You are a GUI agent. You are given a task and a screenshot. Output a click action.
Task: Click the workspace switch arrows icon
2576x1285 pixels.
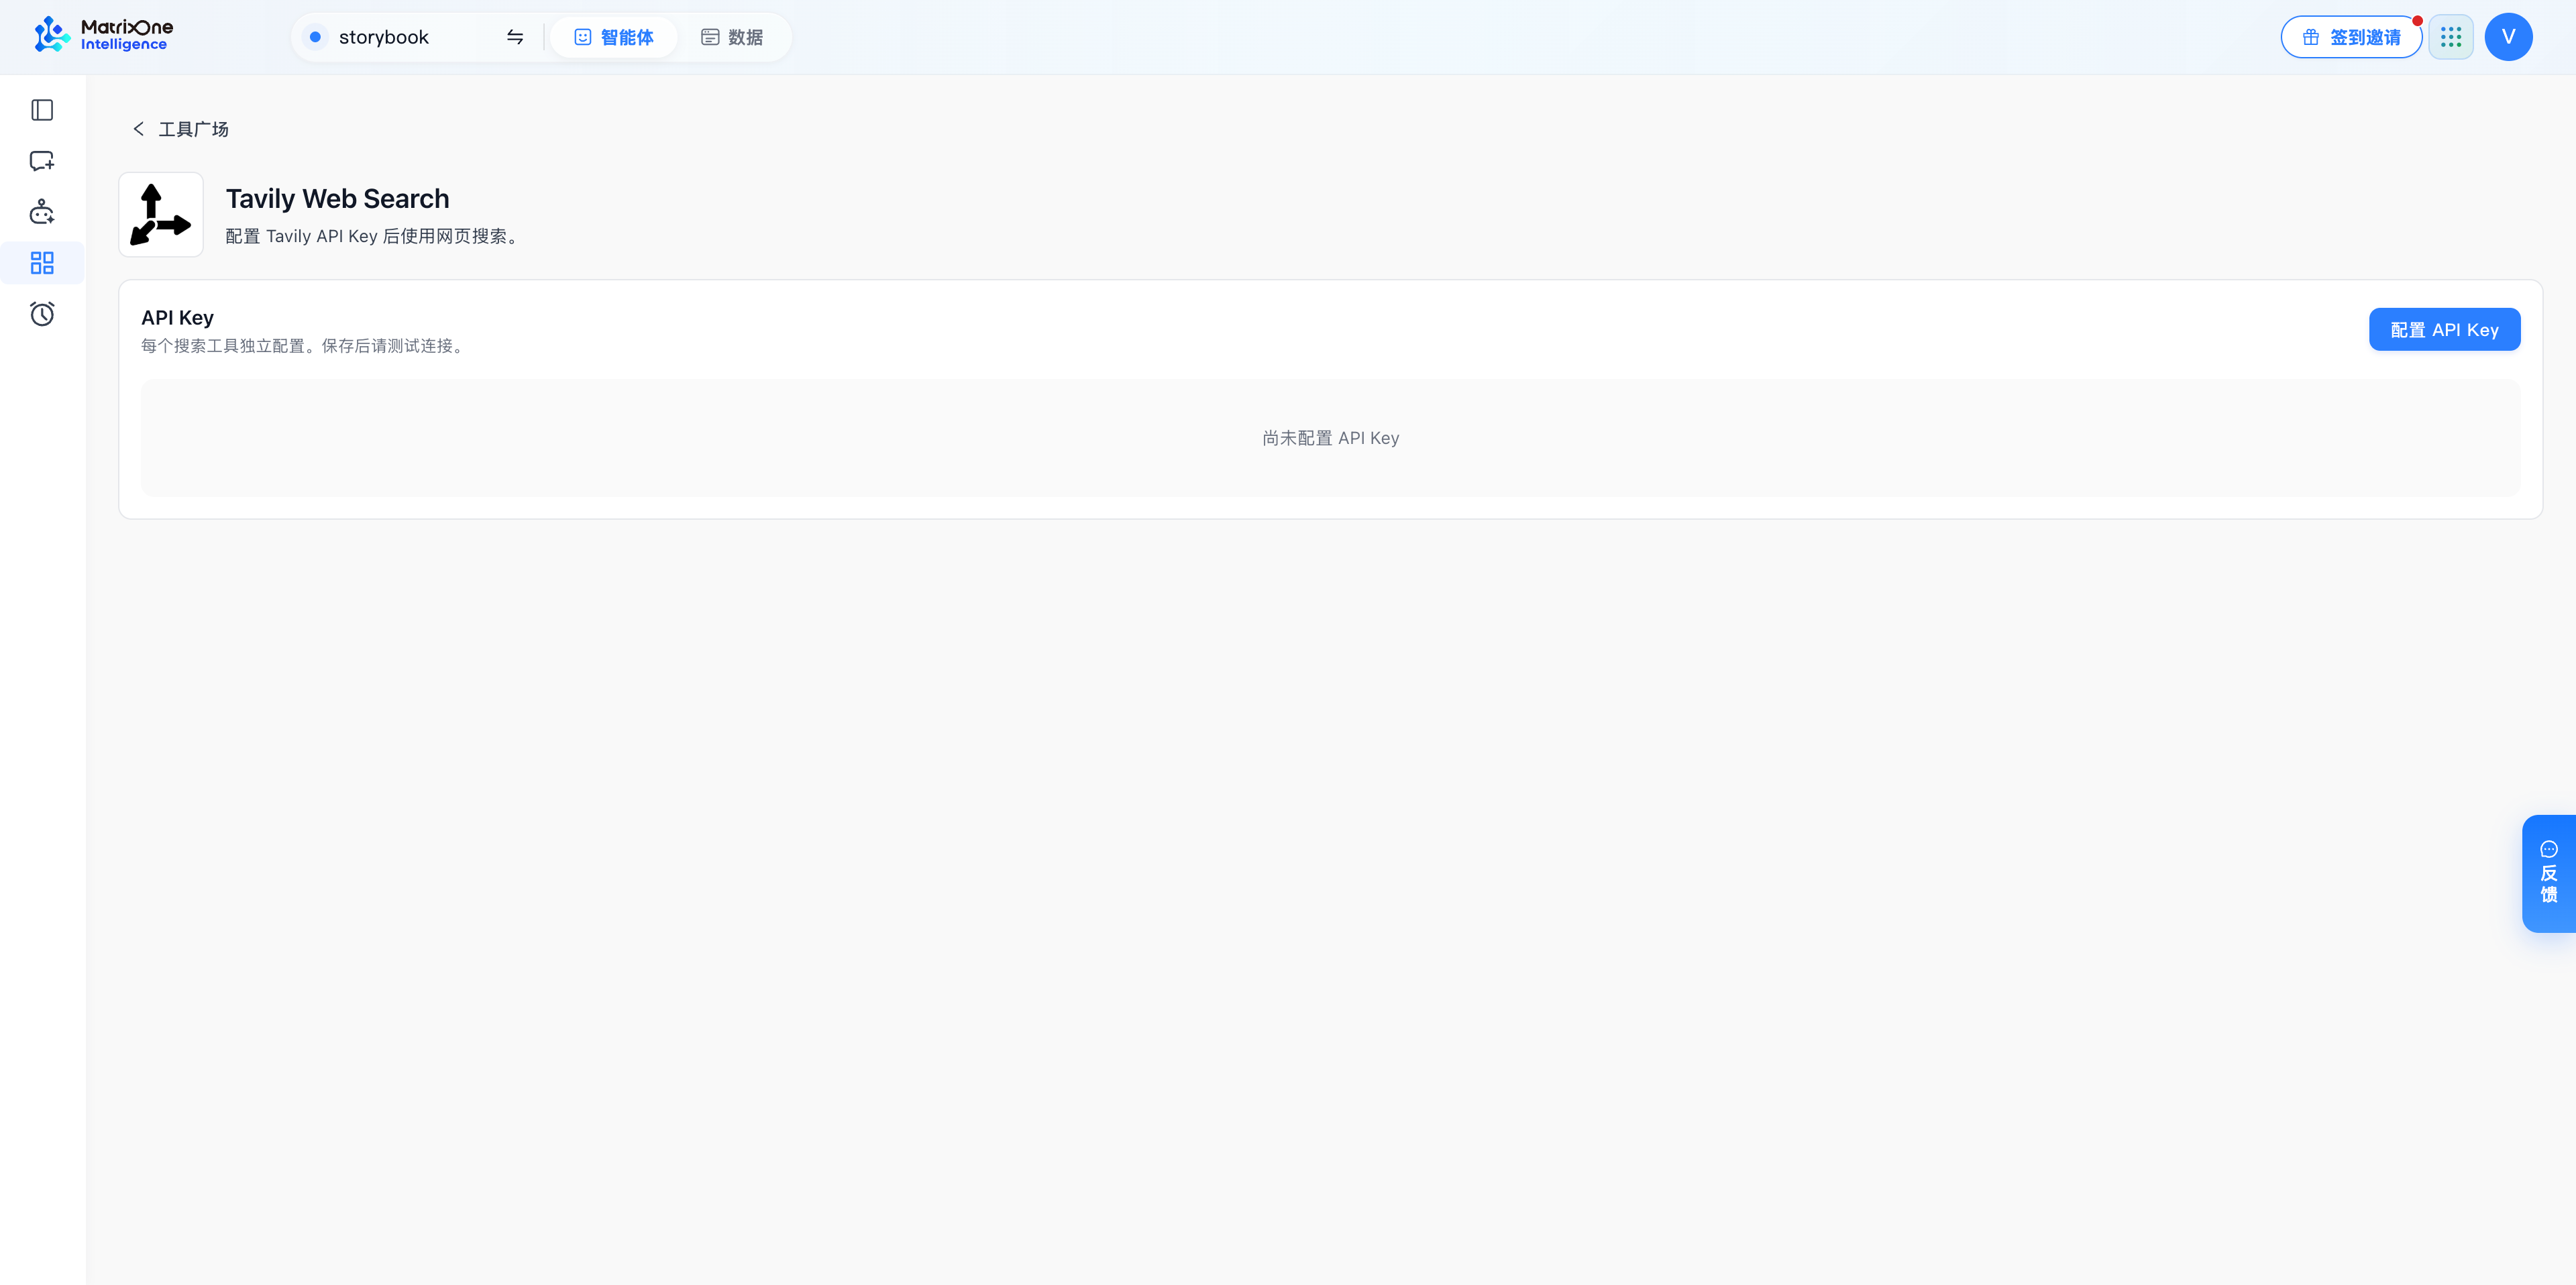[515, 37]
